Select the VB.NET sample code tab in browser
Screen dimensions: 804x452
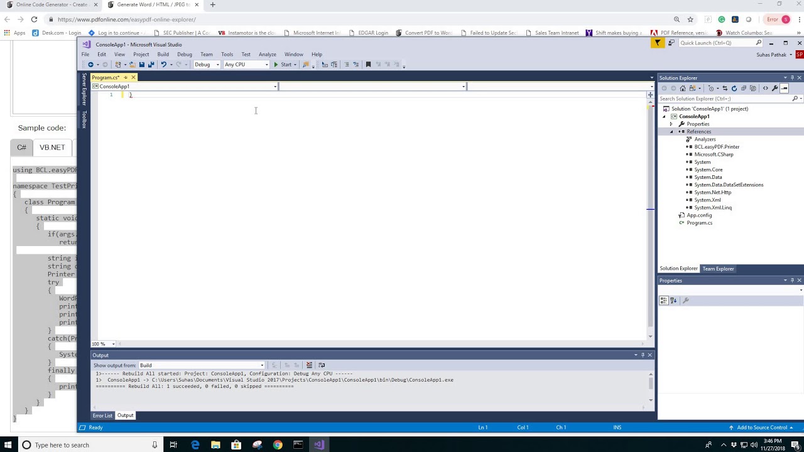point(52,148)
